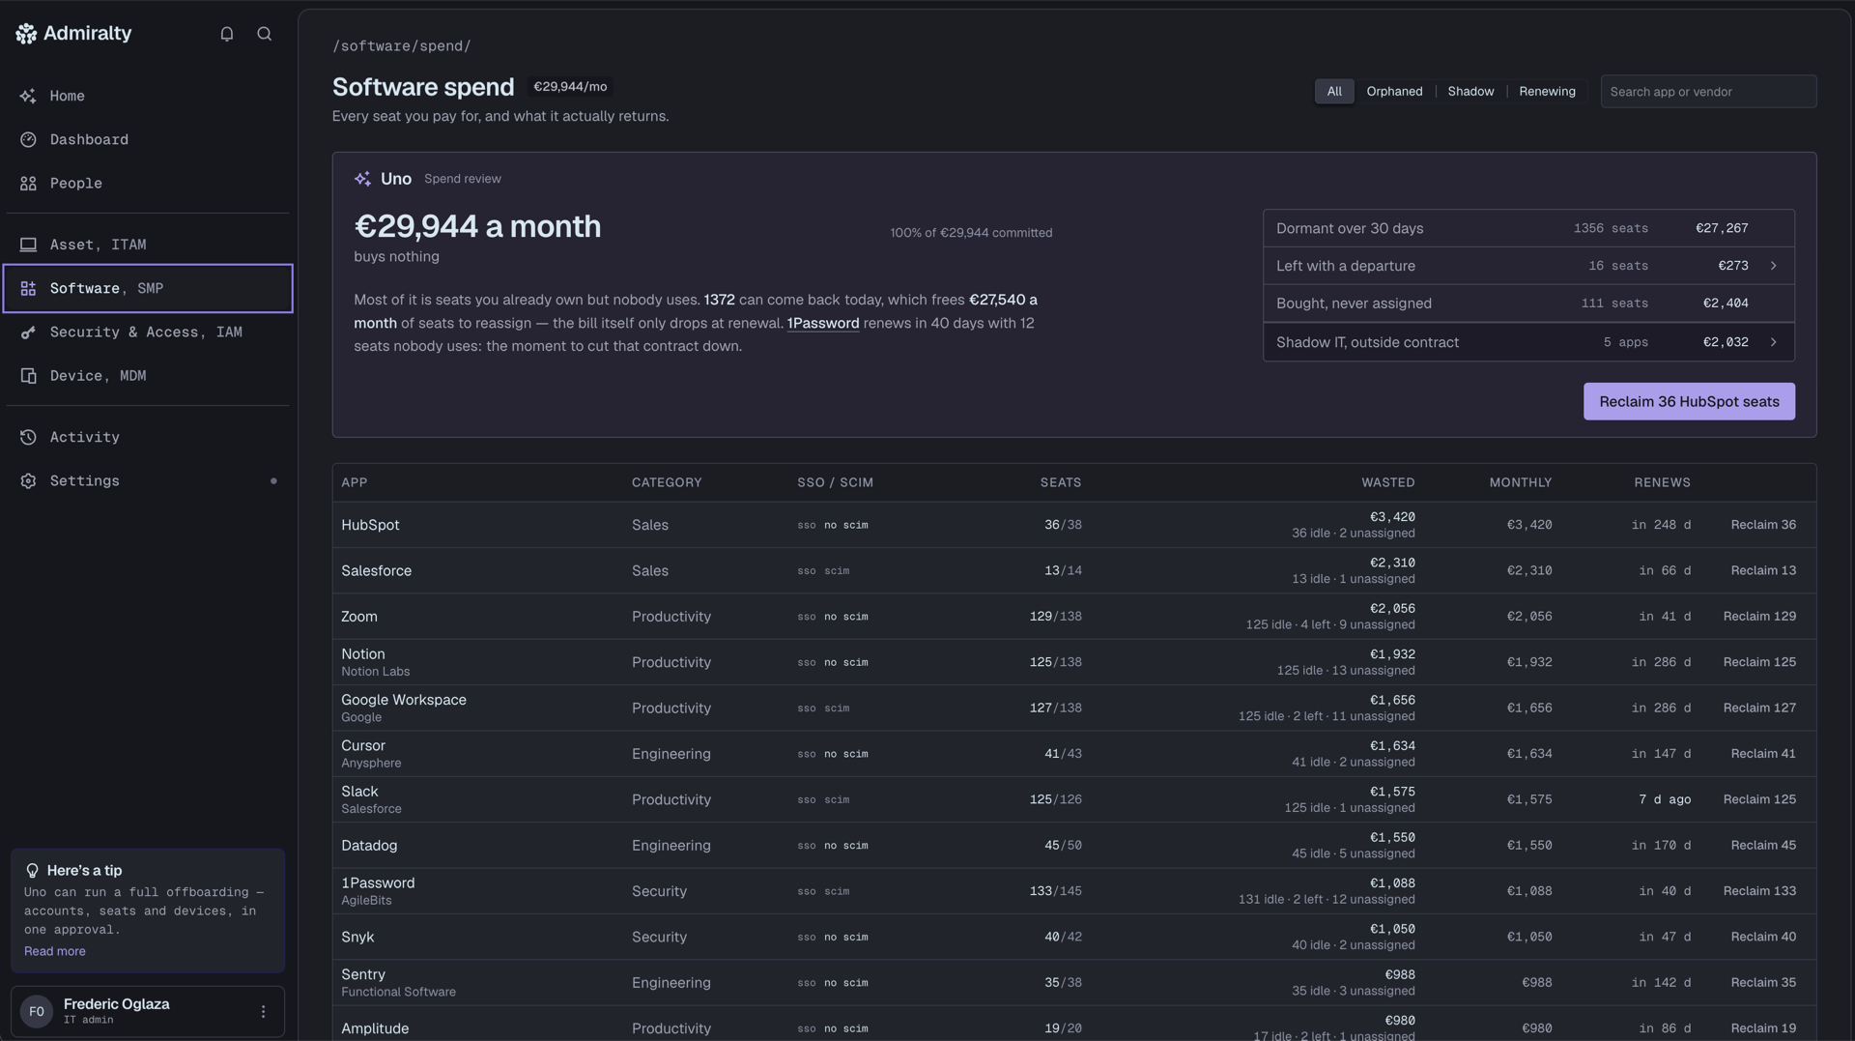This screenshot has height=1041, width=1855.
Task: Click the lightbulb tip icon
Action: tap(32, 870)
